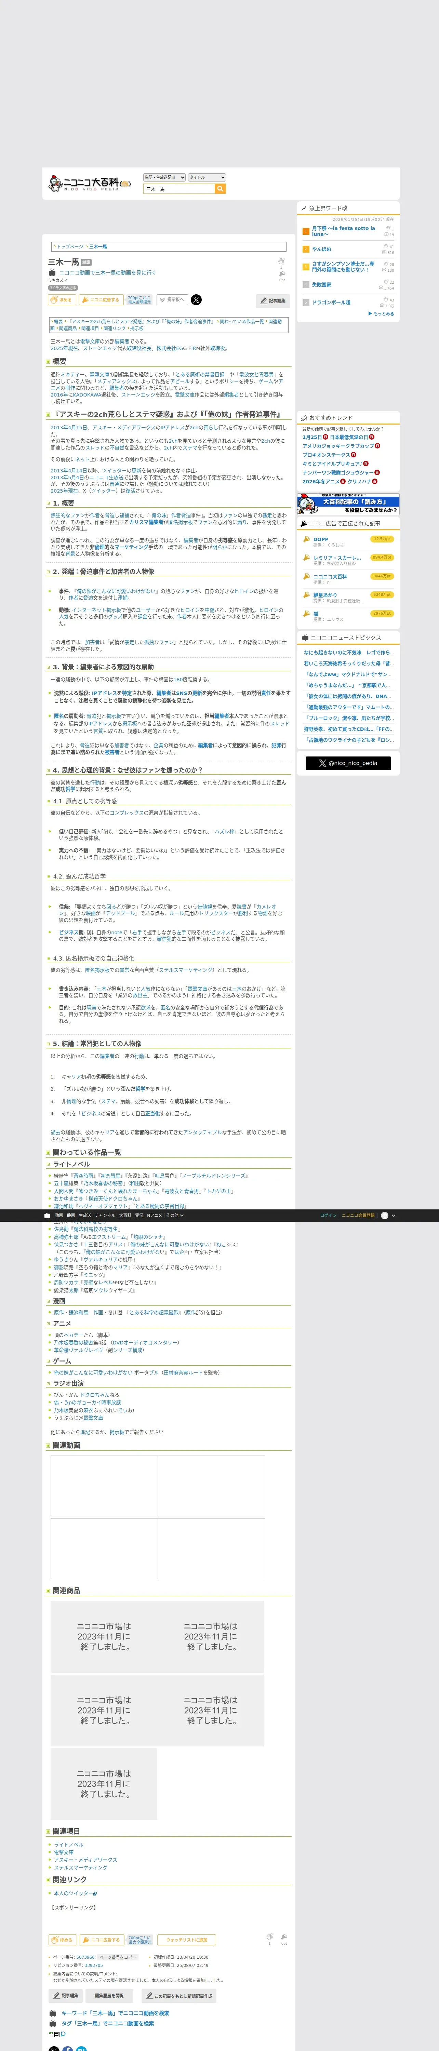
Task: Select 静画 in the dark navigation bar
Action: (x=71, y=1216)
